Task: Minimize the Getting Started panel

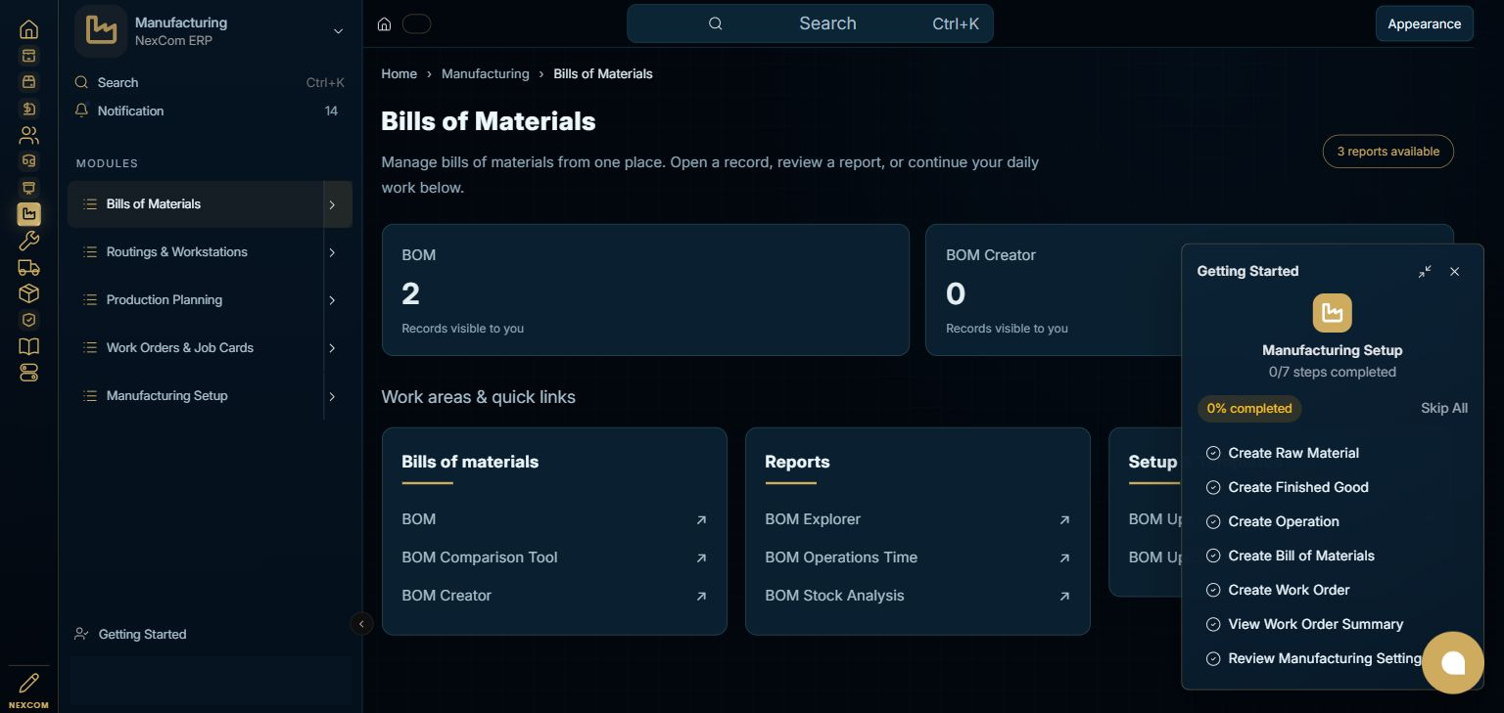Action: click(1425, 272)
